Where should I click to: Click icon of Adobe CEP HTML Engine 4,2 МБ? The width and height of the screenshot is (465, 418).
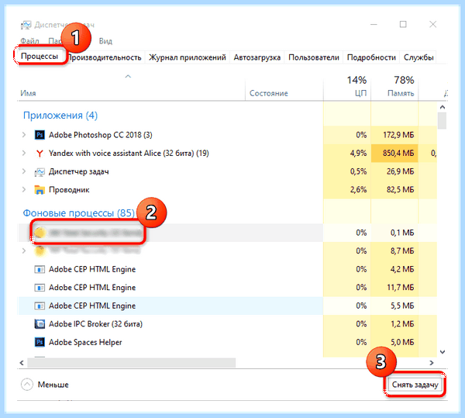click(x=40, y=269)
